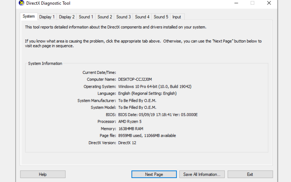
Task: Switch to the Display 1 tab
Action: coord(47,17)
